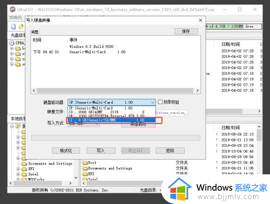Screen dimensions: 270x204
Task: Click the local tree left scroll arrow
Action: tap(11, 183)
